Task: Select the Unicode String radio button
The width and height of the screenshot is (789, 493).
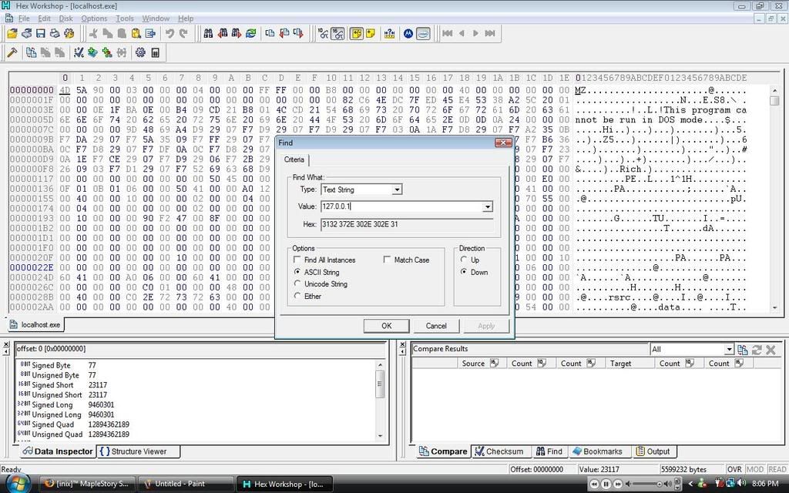Action: click(297, 283)
